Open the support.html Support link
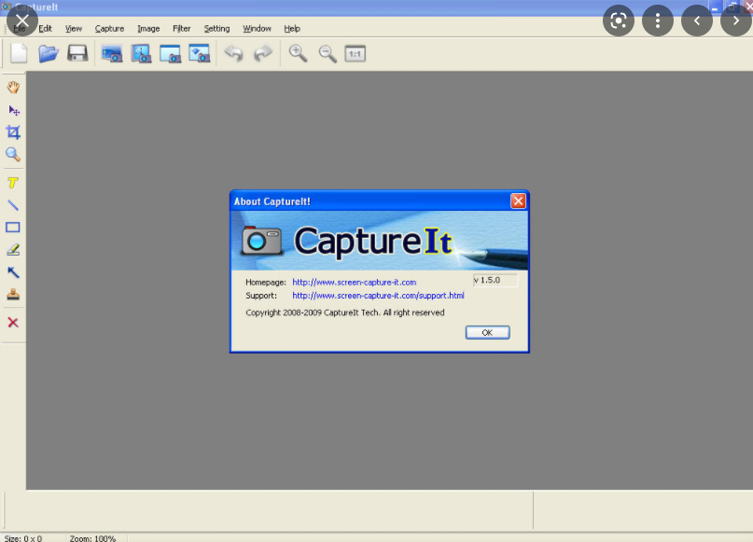The width and height of the screenshot is (753, 542). click(x=379, y=296)
